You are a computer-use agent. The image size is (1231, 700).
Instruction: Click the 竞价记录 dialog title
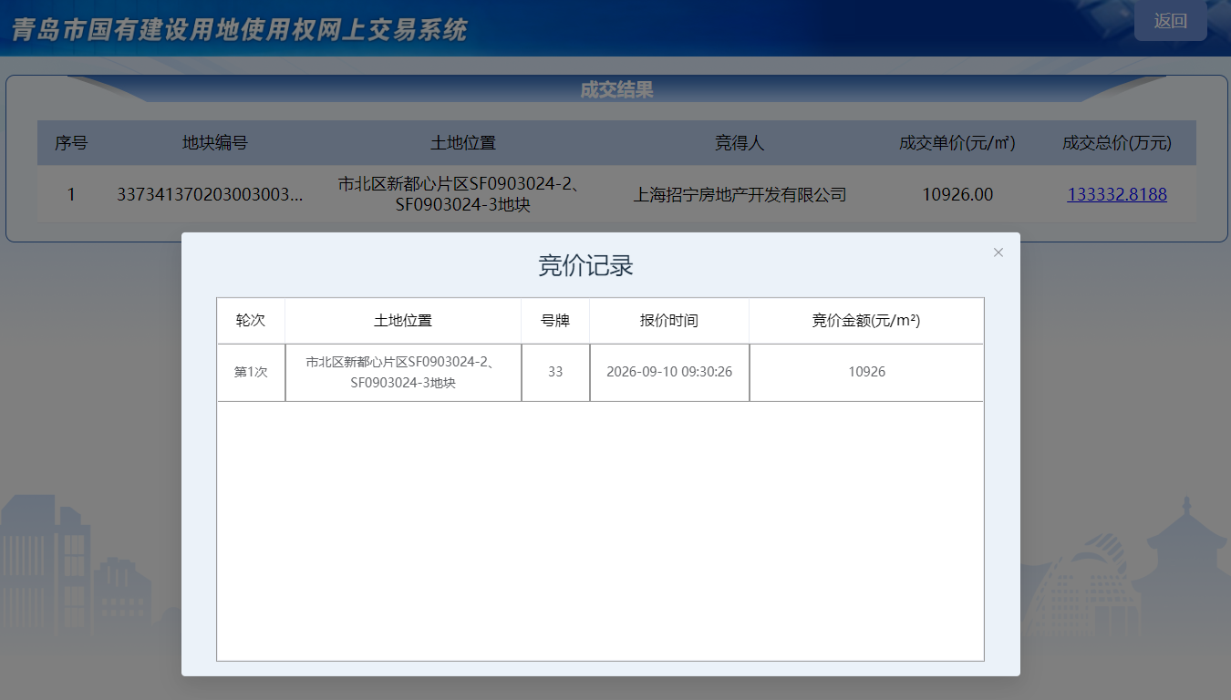click(x=585, y=266)
